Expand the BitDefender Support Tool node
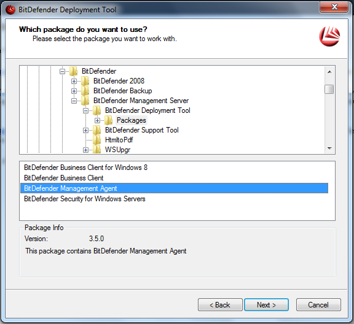Screen dimensions: 354x324 tap(85, 130)
